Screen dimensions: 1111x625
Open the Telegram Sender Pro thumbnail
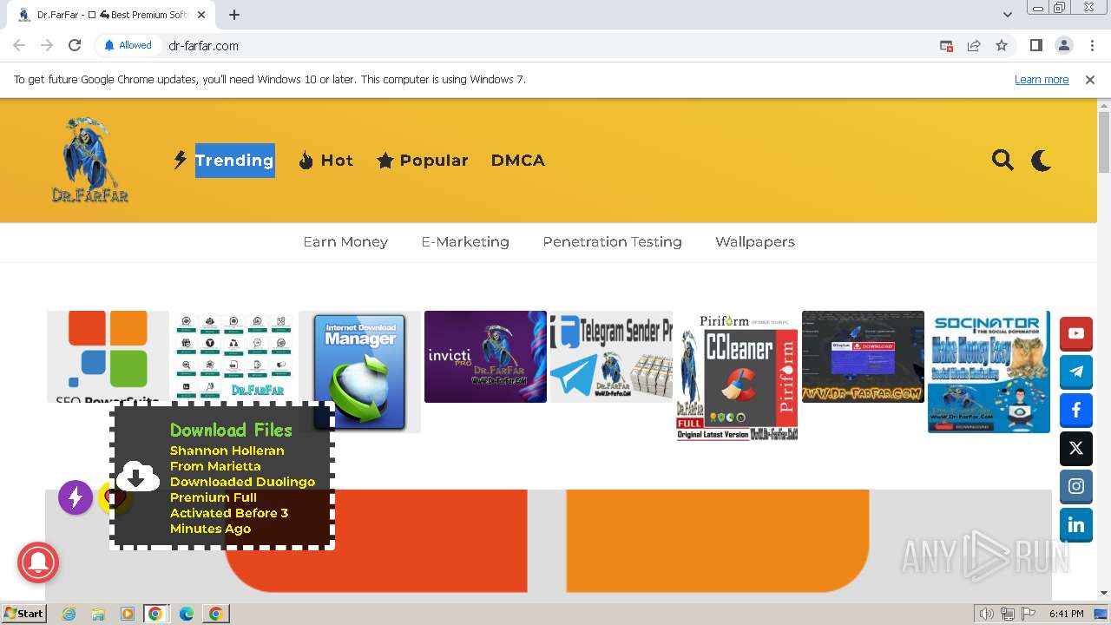[x=611, y=357]
